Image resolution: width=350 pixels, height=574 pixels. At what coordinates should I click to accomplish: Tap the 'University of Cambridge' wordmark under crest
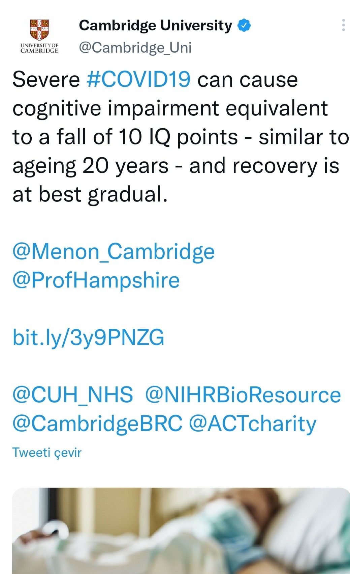(39, 48)
